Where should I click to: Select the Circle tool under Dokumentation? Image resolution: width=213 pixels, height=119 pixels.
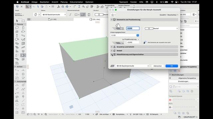17,105
